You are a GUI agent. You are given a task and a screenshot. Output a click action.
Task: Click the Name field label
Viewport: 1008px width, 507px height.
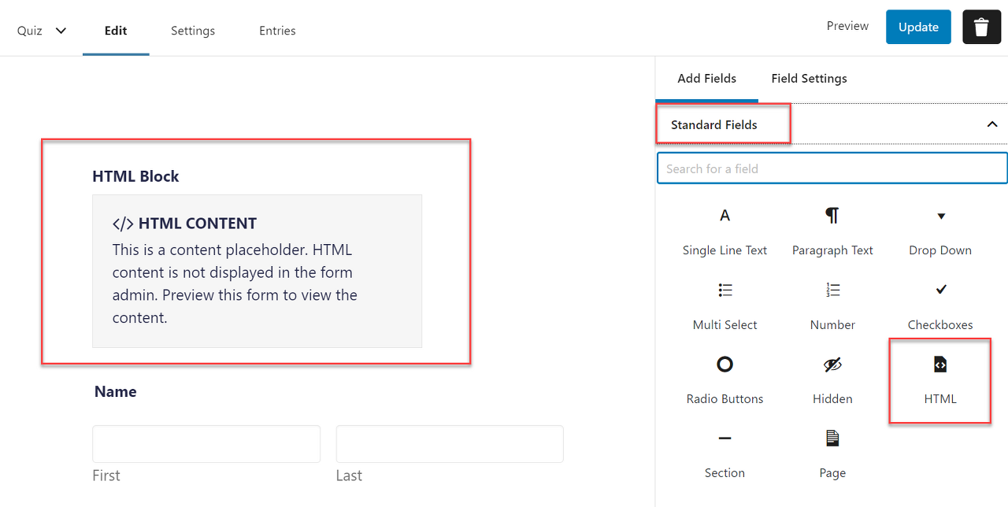[x=116, y=391]
